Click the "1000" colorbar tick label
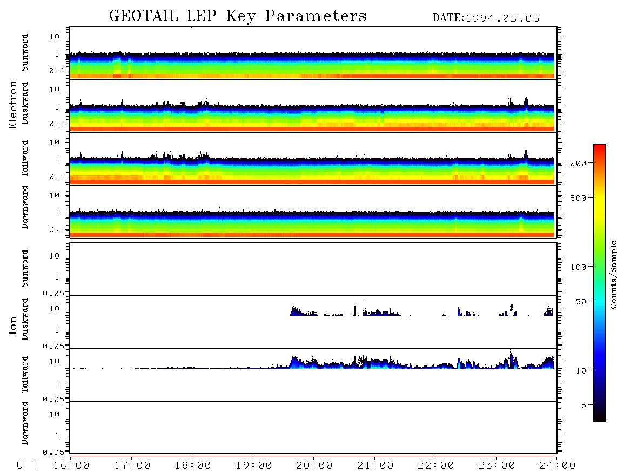The width and height of the screenshot is (617, 475). 576,164
